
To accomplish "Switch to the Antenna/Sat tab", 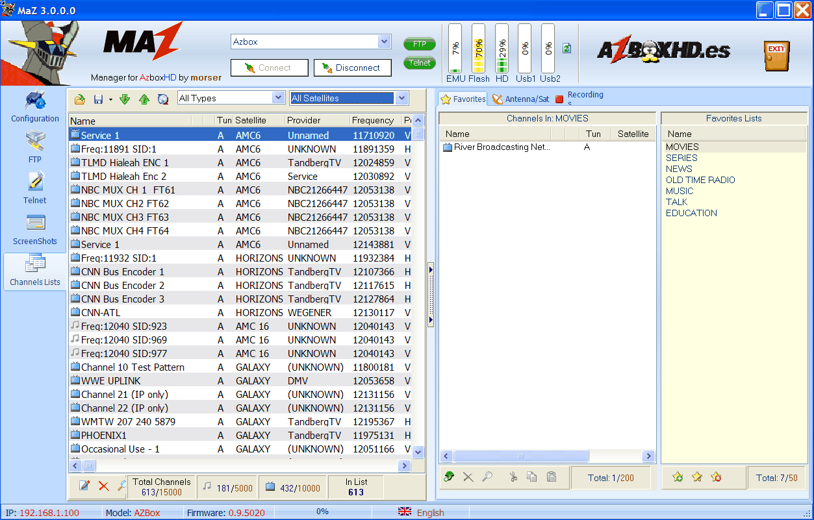I will tap(520, 99).
